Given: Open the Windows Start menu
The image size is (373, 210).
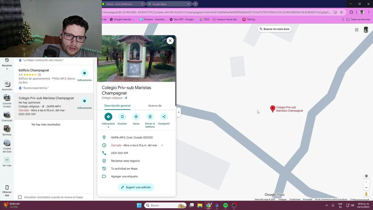Looking at the screenshot, I should pos(139,205).
